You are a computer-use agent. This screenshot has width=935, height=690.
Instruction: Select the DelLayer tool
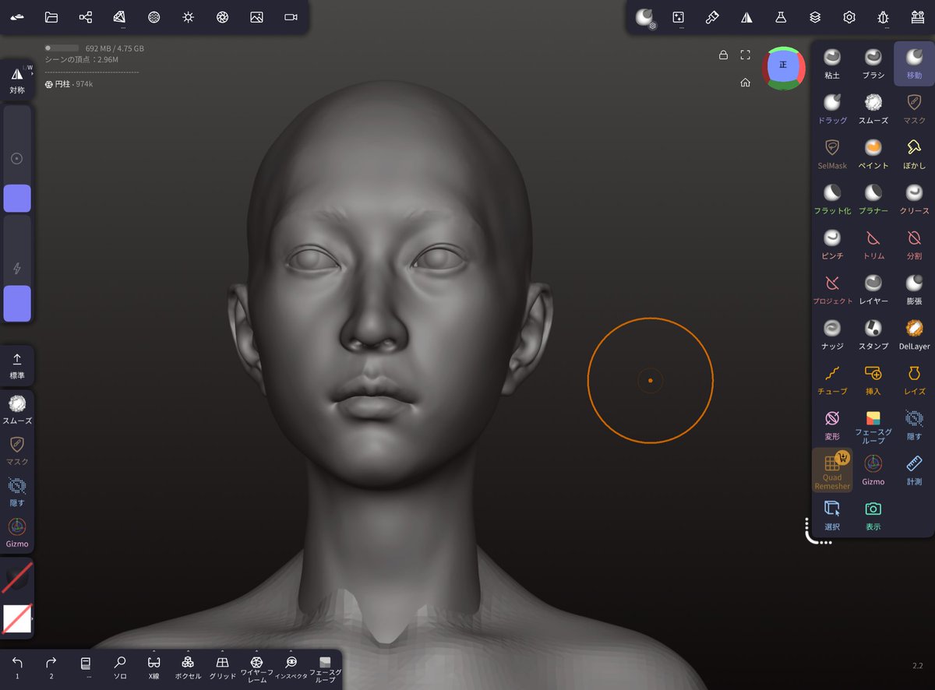pyautogui.click(x=914, y=334)
